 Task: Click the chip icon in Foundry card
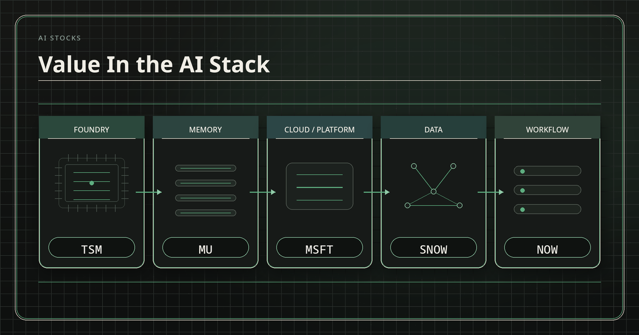(x=92, y=183)
